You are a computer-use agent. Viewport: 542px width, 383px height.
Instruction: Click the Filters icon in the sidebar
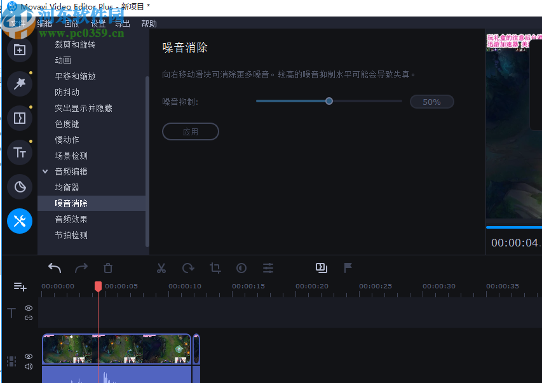(19, 83)
